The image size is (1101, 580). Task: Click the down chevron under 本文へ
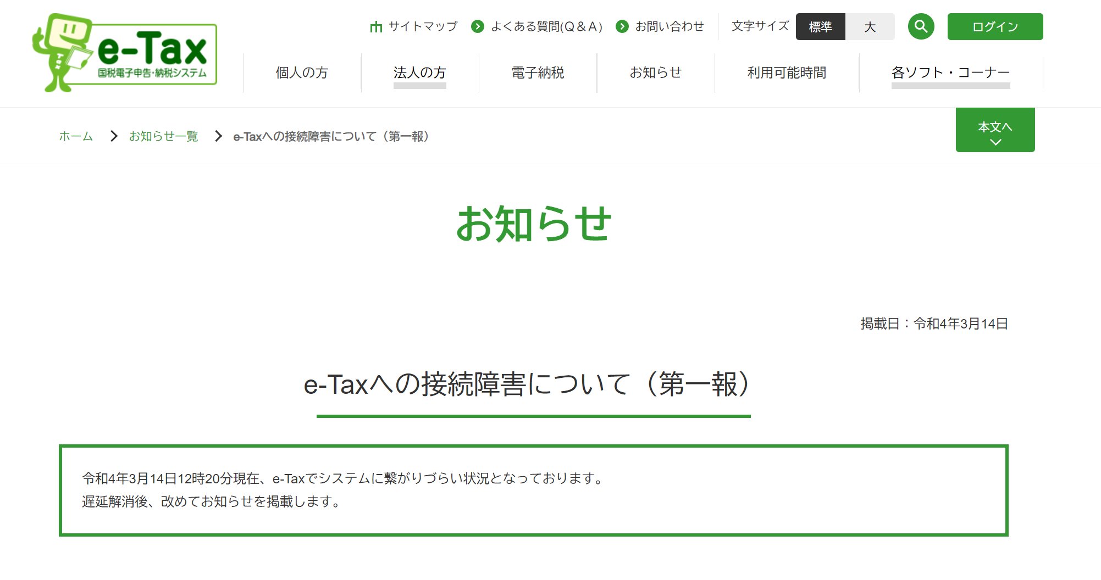pos(995,142)
